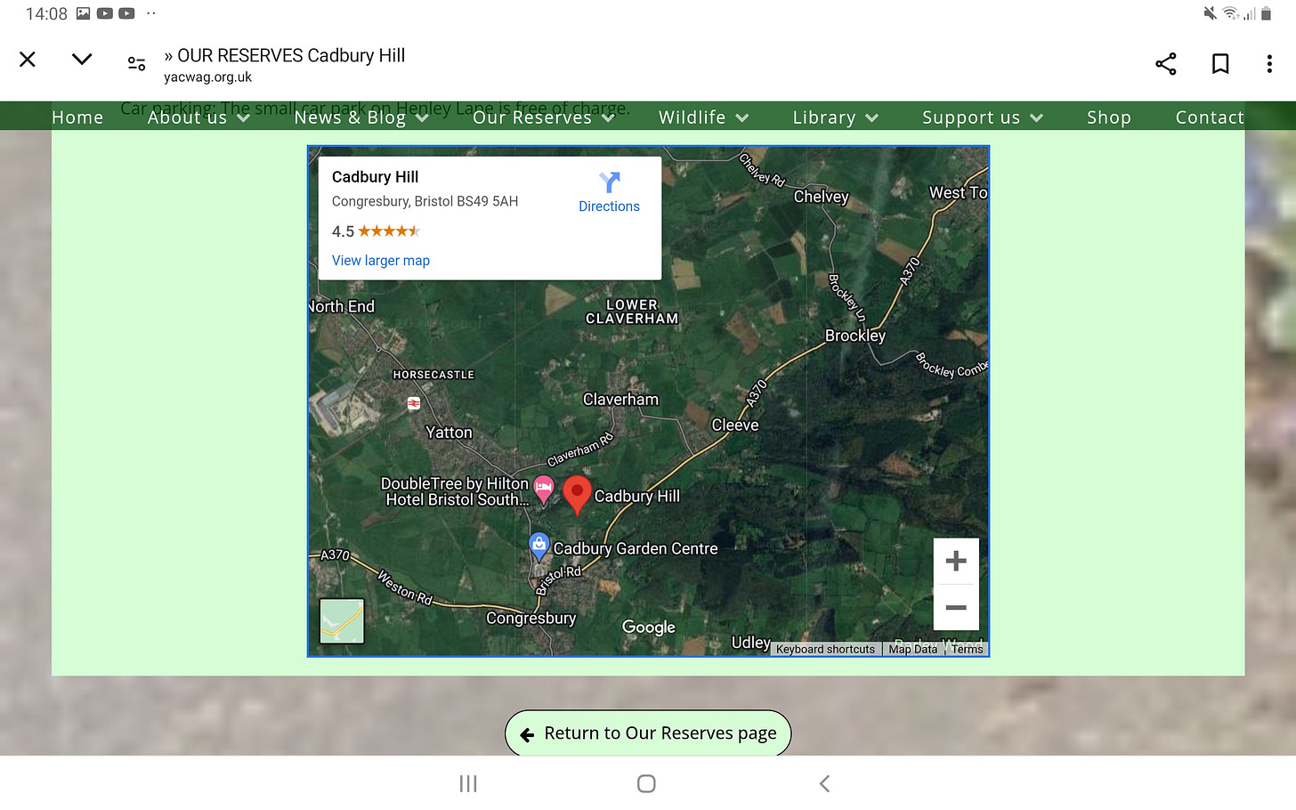
Task: Open Keyboard shortcuts on the map
Action: [x=825, y=649]
